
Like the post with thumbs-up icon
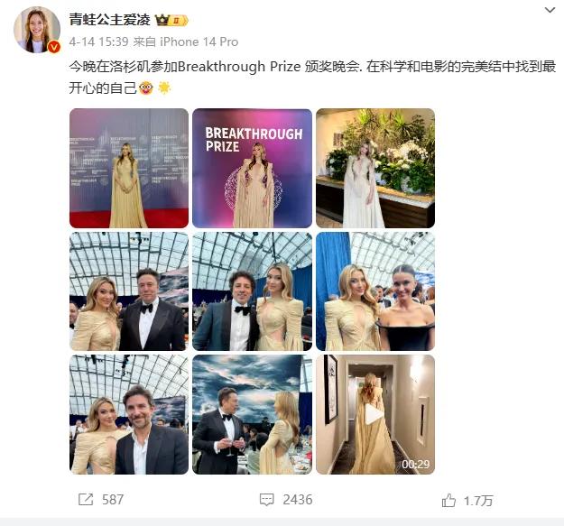[448, 500]
